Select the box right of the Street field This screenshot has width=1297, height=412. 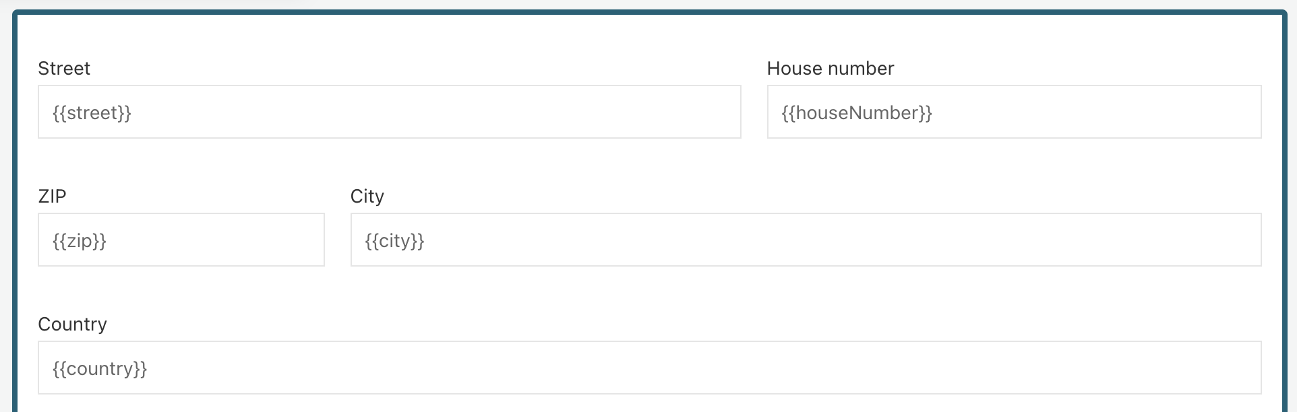1013,112
